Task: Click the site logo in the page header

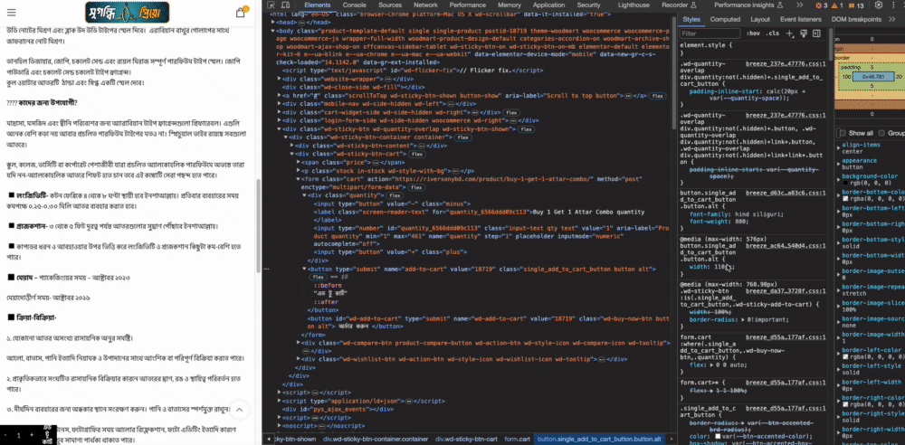Action: (x=127, y=12)
